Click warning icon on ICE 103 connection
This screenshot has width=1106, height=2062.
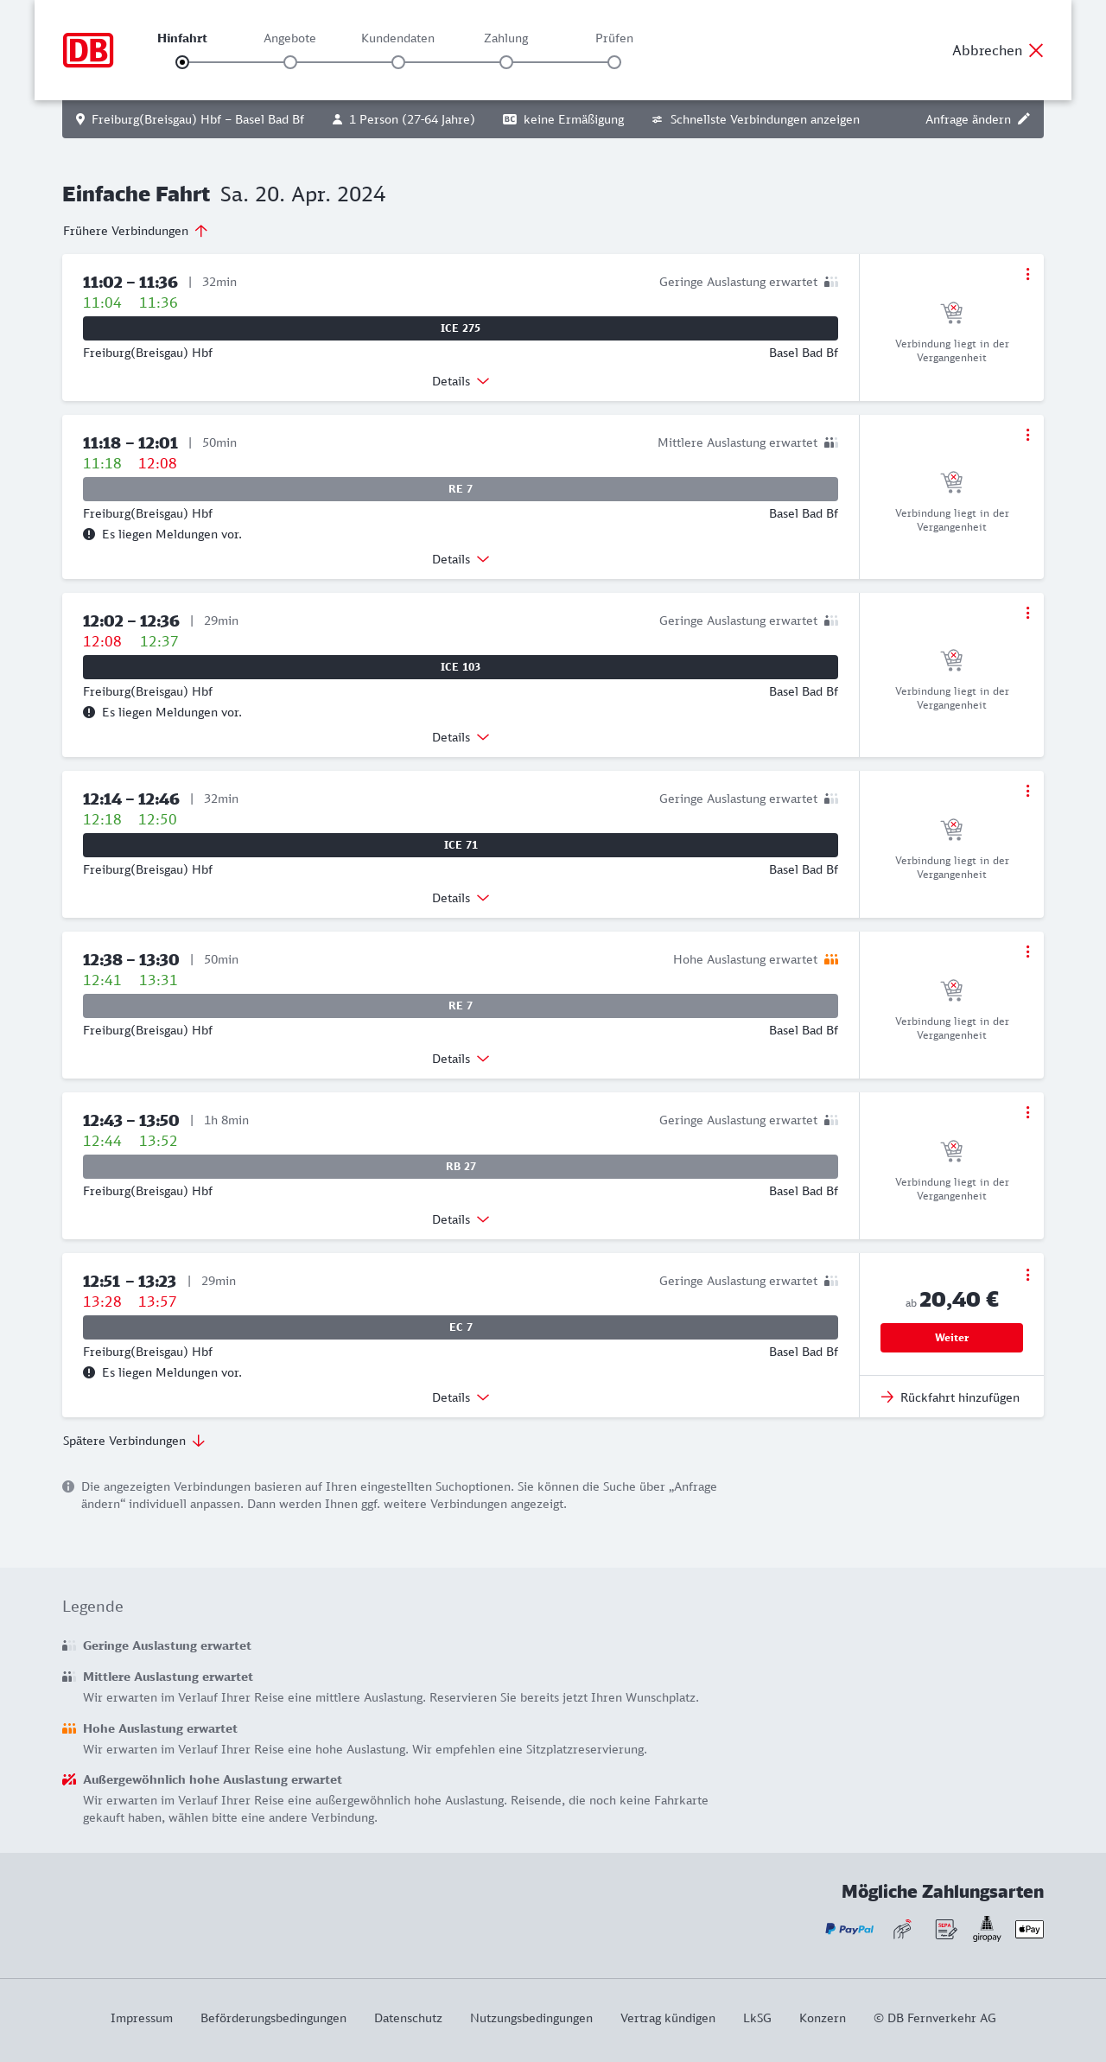[89, 712]
